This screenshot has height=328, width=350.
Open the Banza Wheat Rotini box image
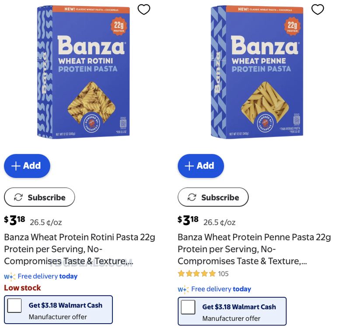[83, 72]
